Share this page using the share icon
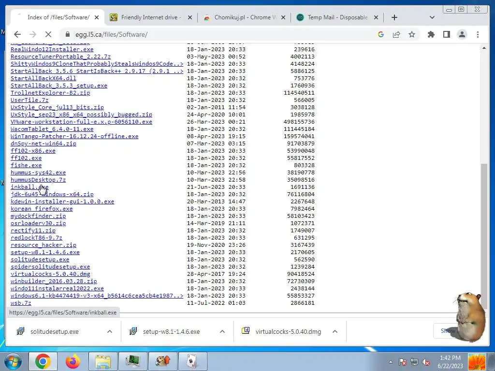The image size is (495, 371). (x=396, y=34)
